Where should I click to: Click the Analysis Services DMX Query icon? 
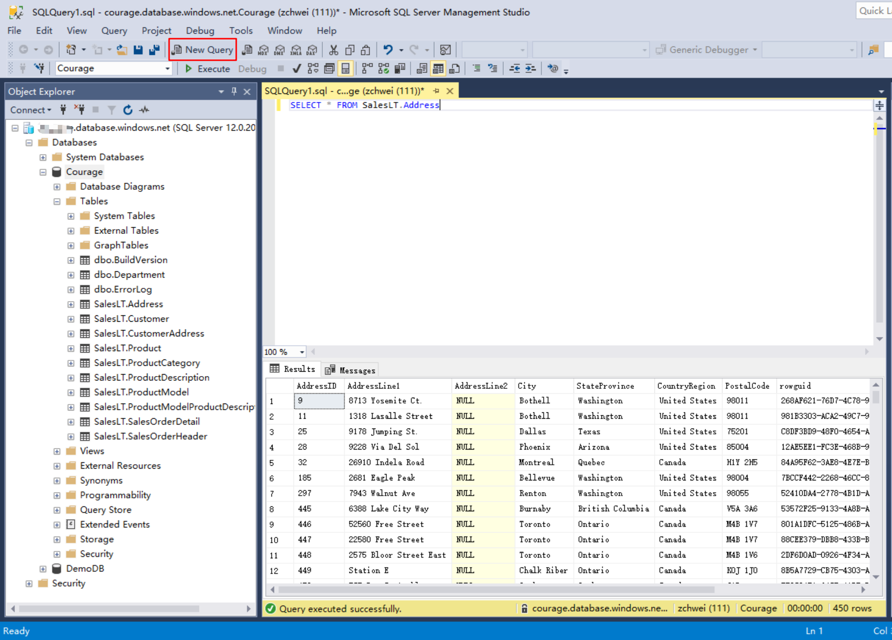click(280, 49)
